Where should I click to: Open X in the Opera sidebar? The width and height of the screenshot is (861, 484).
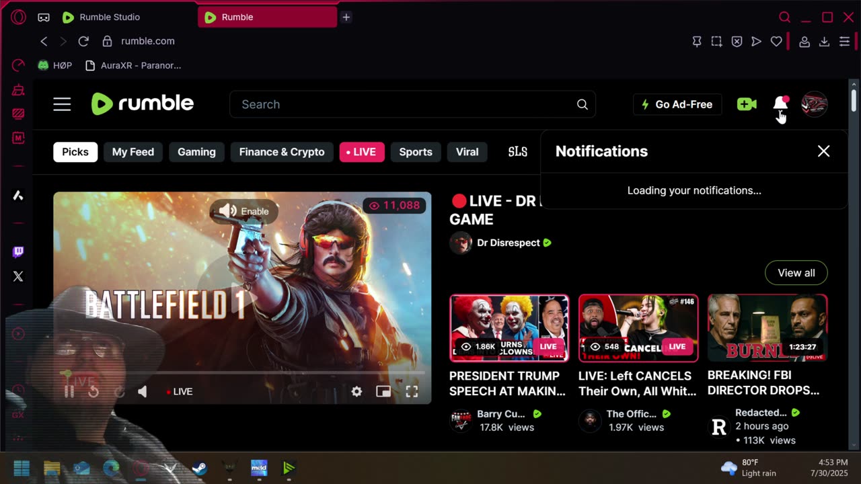(x=18, y=276)
